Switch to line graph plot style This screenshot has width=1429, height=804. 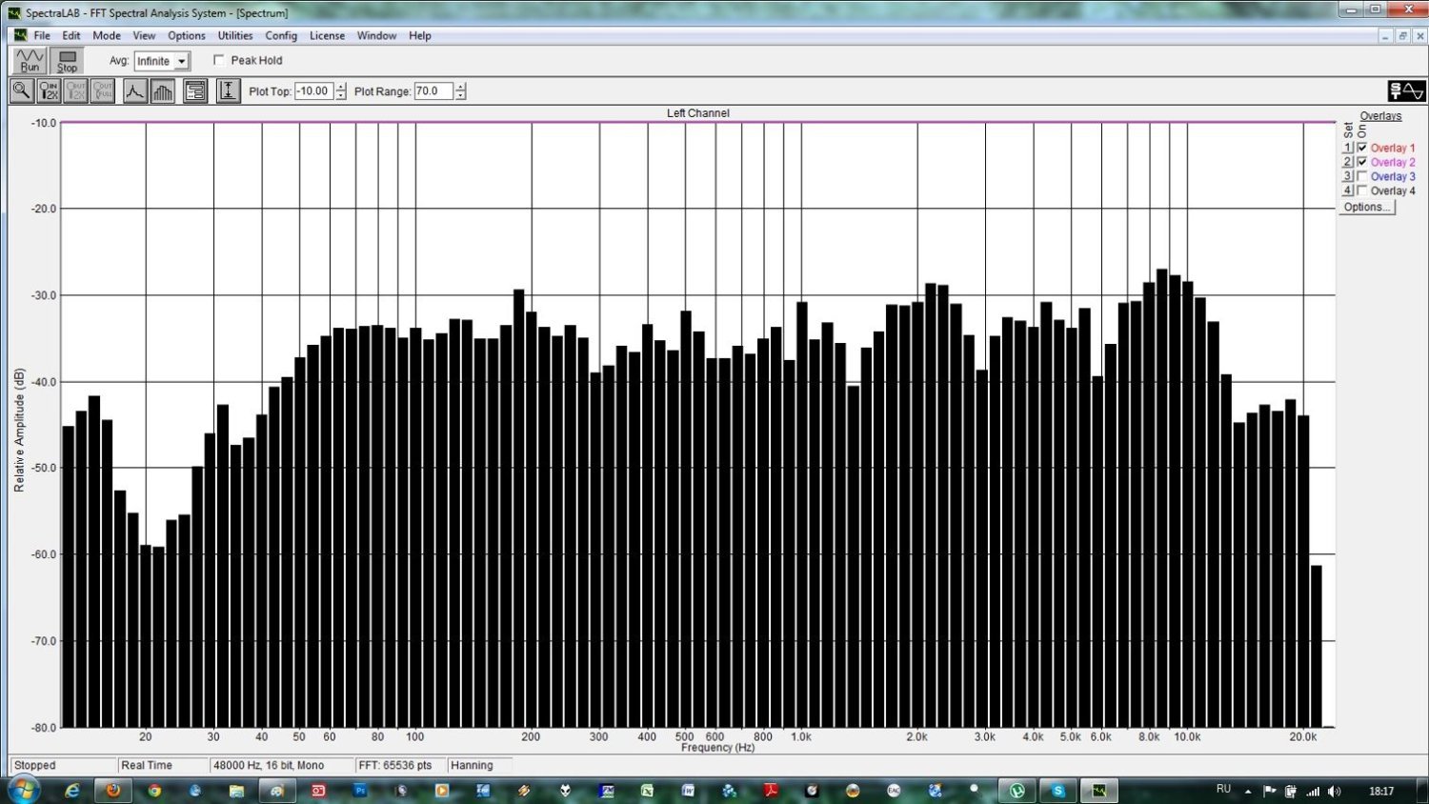[134, 91]
